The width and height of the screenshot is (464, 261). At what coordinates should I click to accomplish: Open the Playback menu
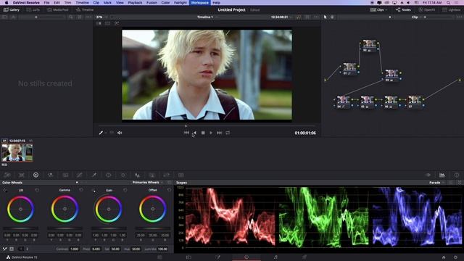click(135, 3)
